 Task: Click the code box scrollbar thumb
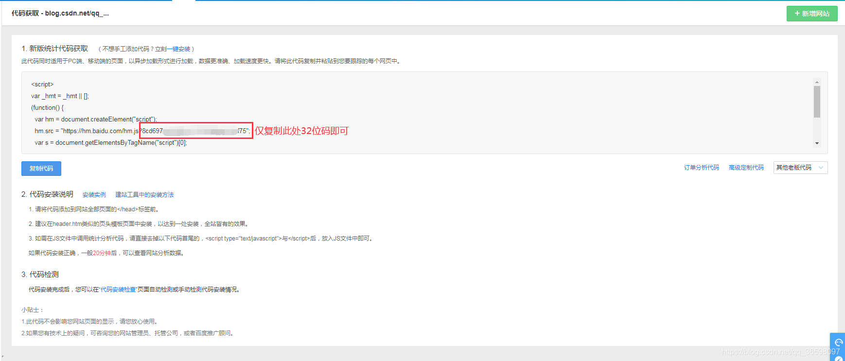pyautogui.click(x=817, y=102)
